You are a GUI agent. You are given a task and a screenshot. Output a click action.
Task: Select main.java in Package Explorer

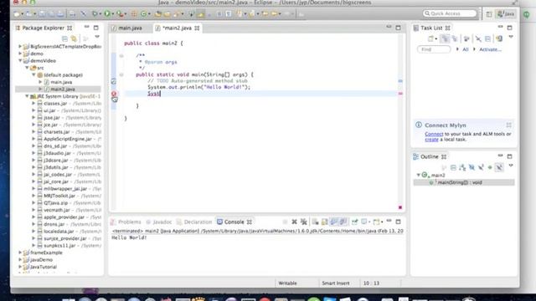[61, 82]
